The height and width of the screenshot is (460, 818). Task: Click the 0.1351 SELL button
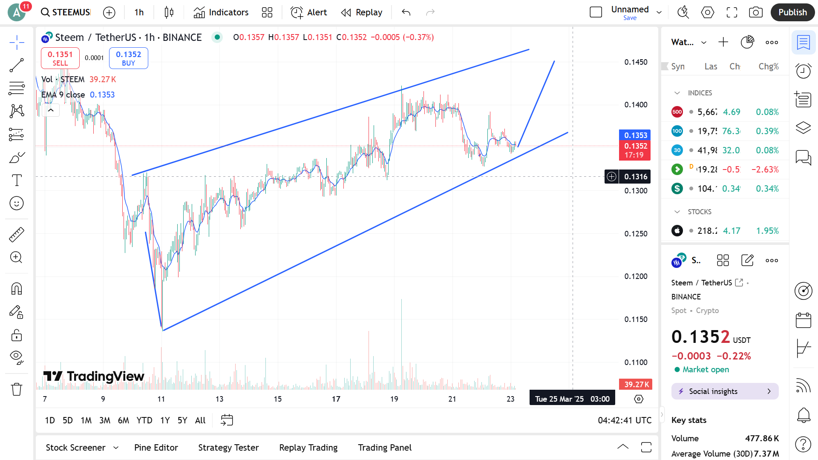(x=60, y=58)
